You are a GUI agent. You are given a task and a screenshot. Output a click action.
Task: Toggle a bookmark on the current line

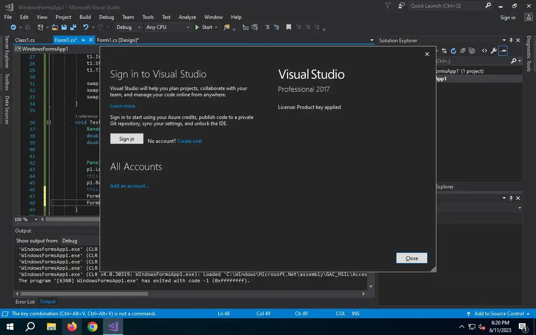pos(289,27)
